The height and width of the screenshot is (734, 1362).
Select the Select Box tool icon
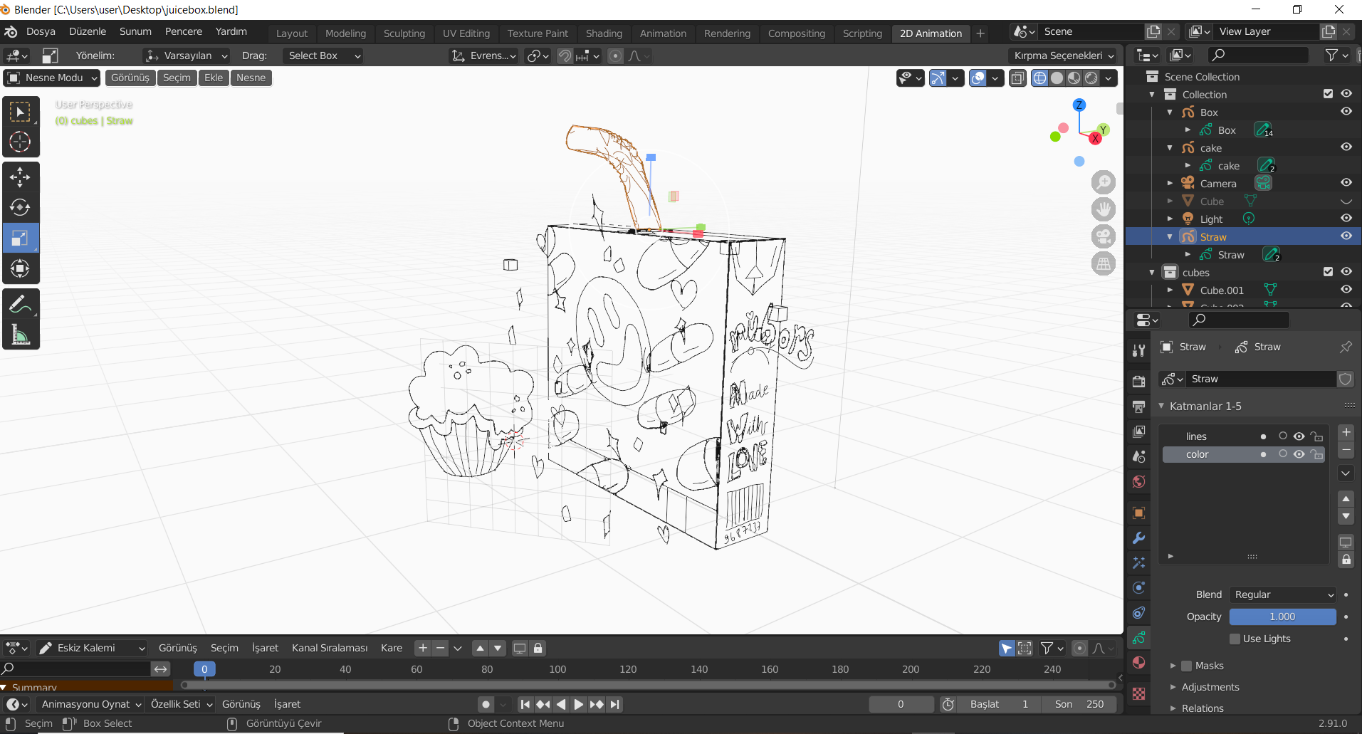click(20, 112)
